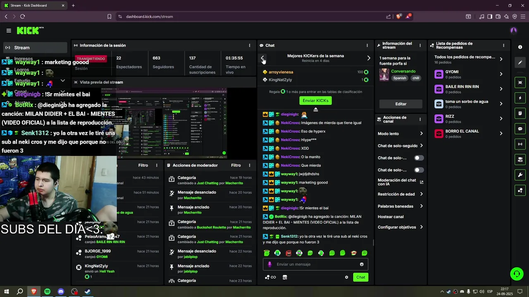
Task: Open the green headset support button
Action: 516,274
